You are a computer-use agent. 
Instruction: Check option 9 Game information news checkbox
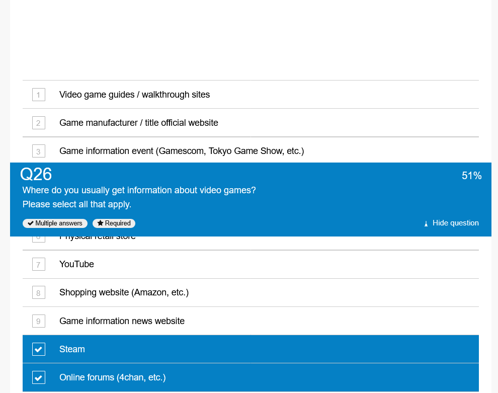(38, 321)
